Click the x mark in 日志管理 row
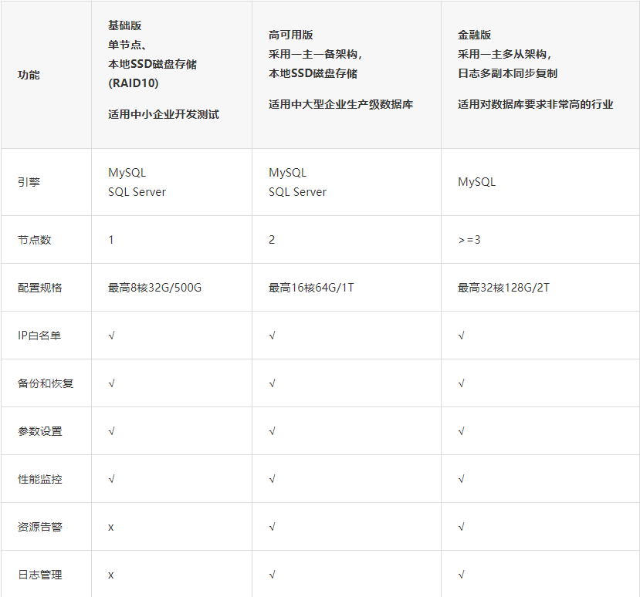640x597 pixels. click(111, 575)
